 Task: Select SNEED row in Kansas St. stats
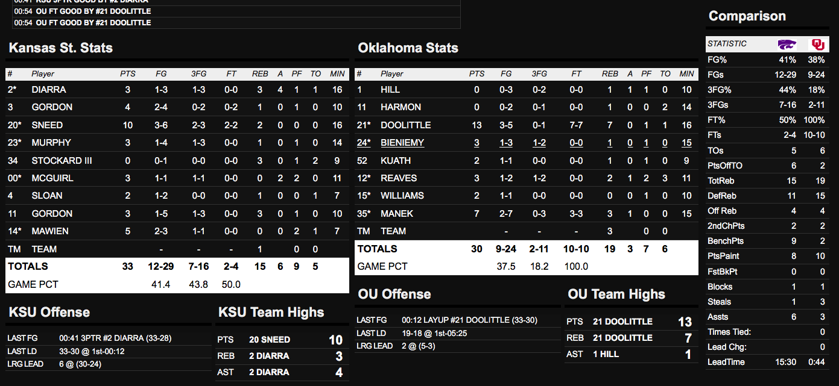[x=177, y=125]
